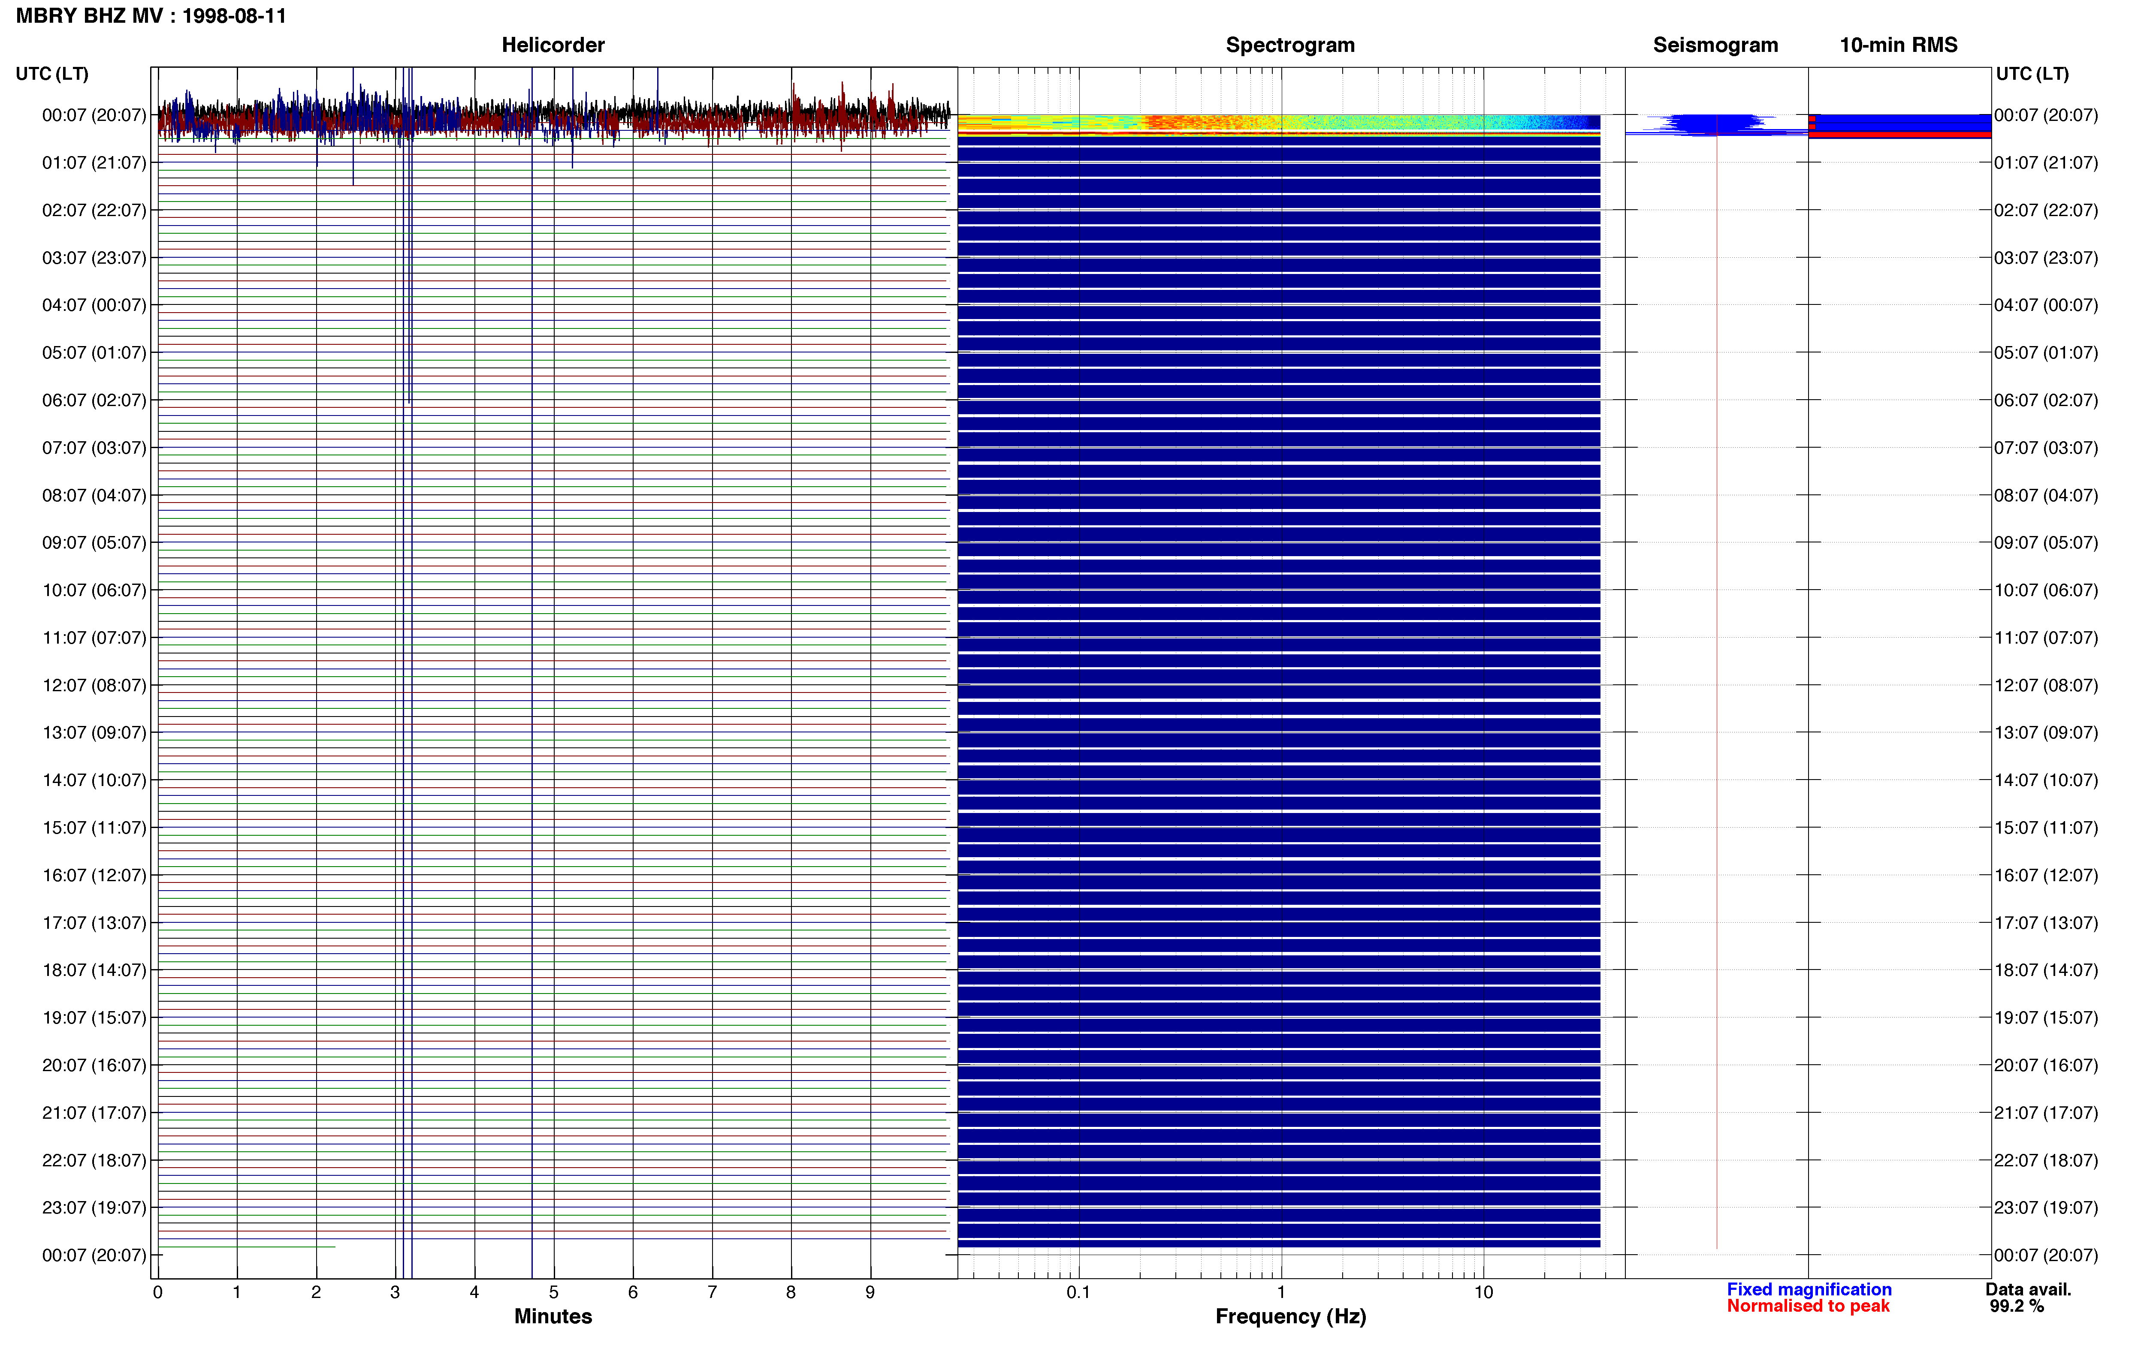Click the left time label '17:07 (13:07)'
The image size is (2153, 1346).
coord(94,922)
